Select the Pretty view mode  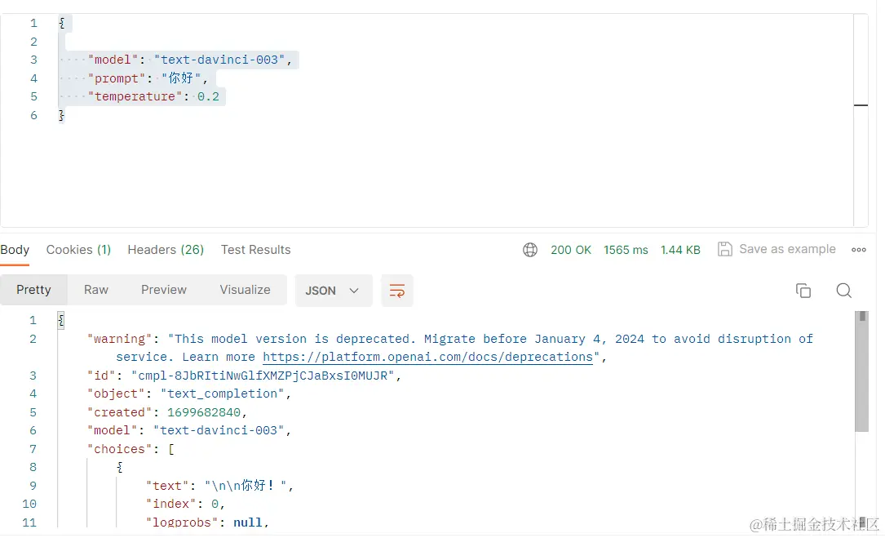(x=34, y=290)
